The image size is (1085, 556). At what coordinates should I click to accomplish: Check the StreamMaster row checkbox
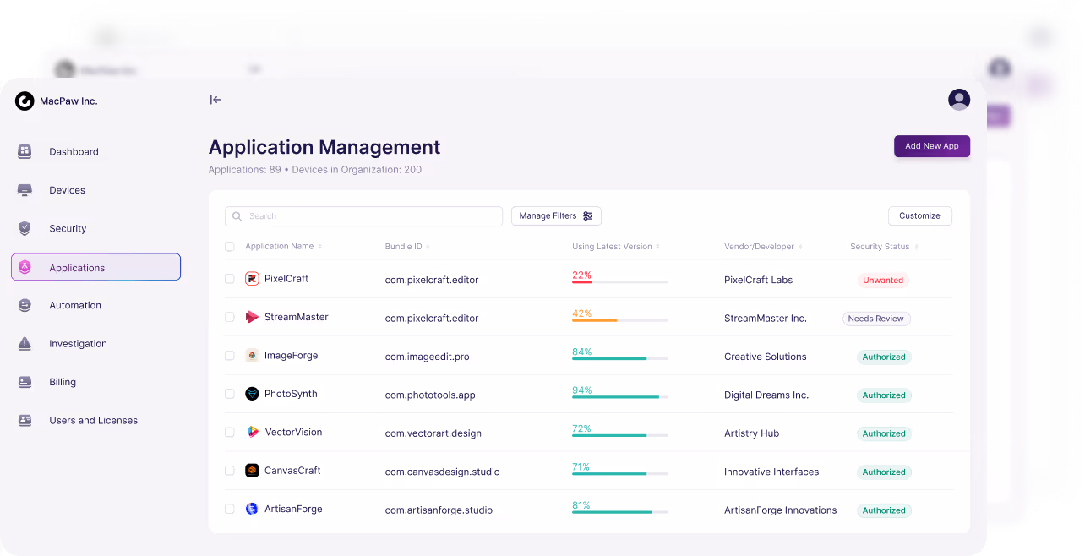click(230, 317)
